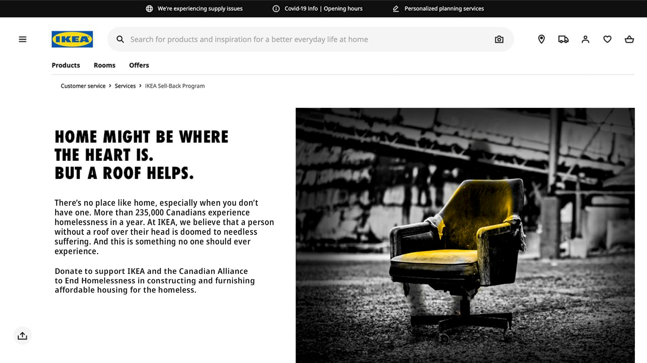The image size is (647, 363).
Task: Go to Customer service breadcrumb
Action: click(83, 86)
